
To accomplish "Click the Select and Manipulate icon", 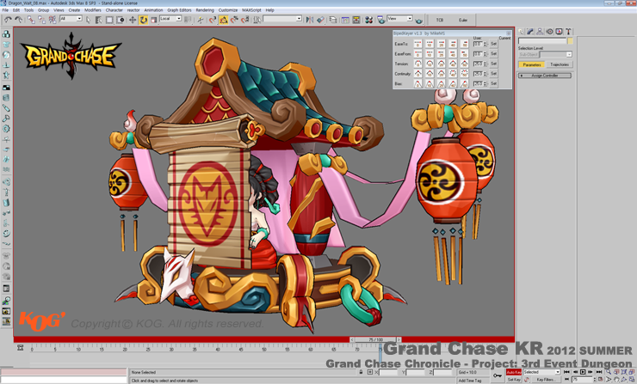I will pos(201,20).
